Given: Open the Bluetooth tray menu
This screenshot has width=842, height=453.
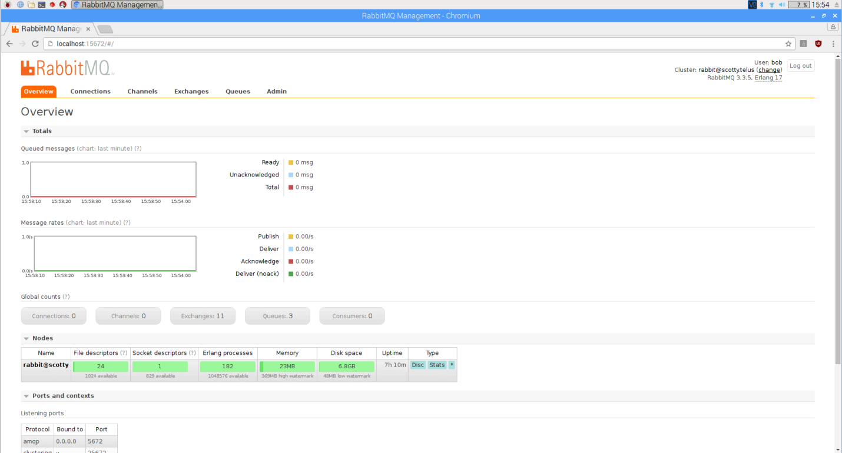Looking at the screenshot, I should [x=761, y=5].
